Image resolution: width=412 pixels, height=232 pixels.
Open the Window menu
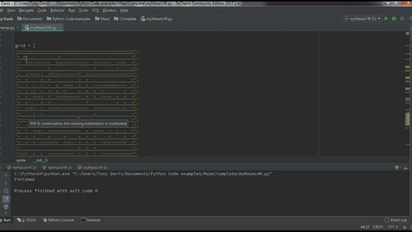109,10
